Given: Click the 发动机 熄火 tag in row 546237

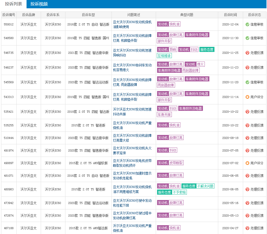Looking at the screenshot, I should [195, 64].
